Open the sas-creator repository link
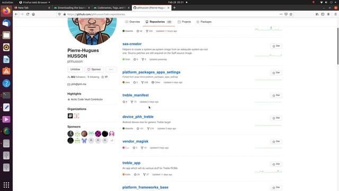 coord(132,44)
